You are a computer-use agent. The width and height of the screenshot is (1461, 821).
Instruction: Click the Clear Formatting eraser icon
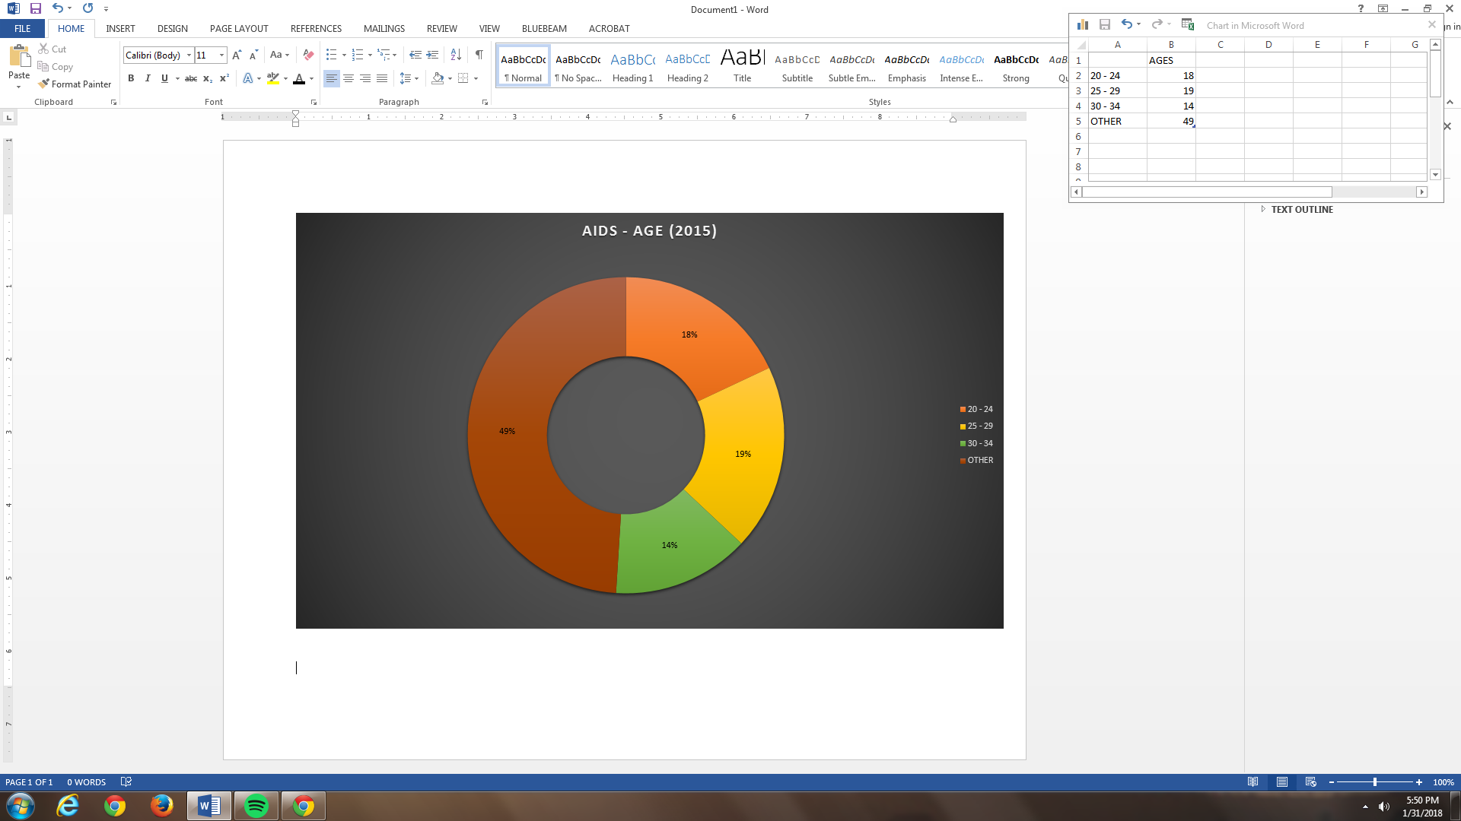308,55
